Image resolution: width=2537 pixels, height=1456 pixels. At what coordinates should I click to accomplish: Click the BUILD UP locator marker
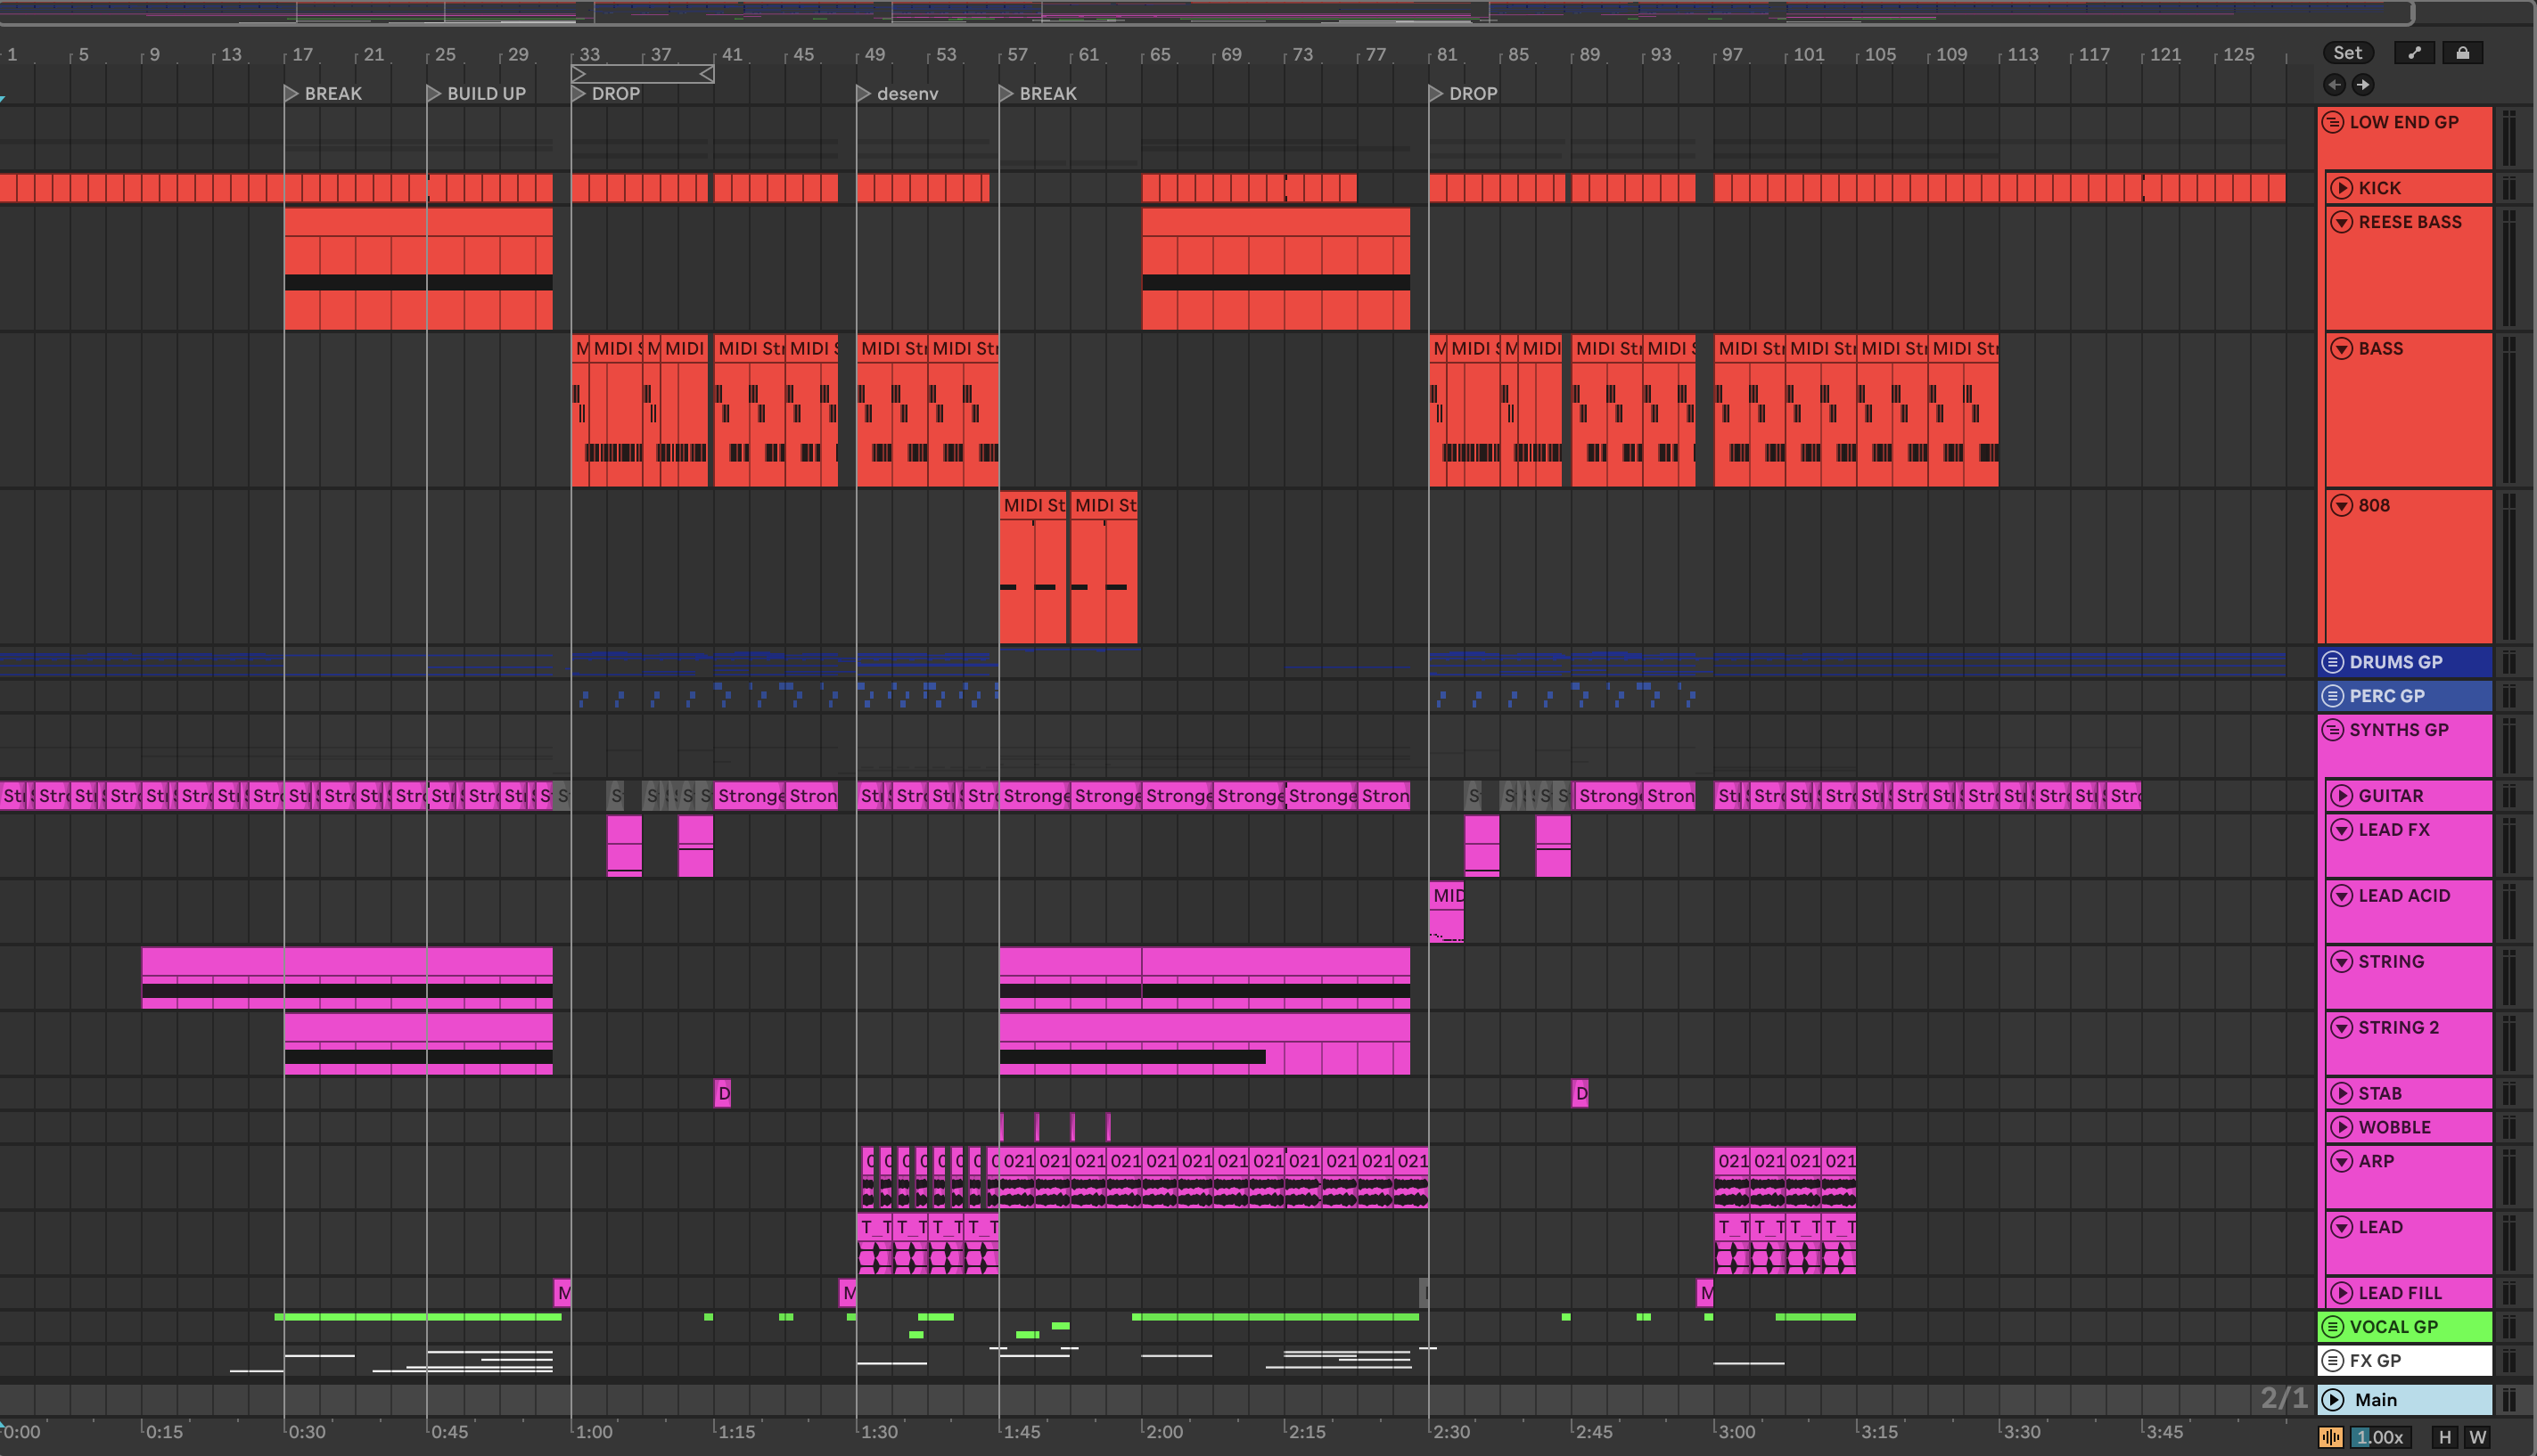(x=434, y=93)
